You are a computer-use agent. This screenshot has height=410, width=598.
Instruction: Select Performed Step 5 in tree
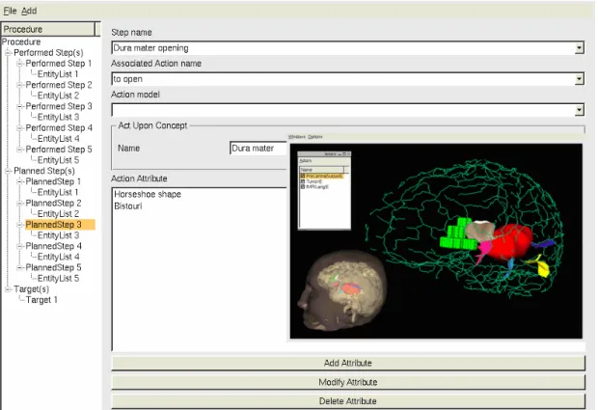(x=59, y=150)
